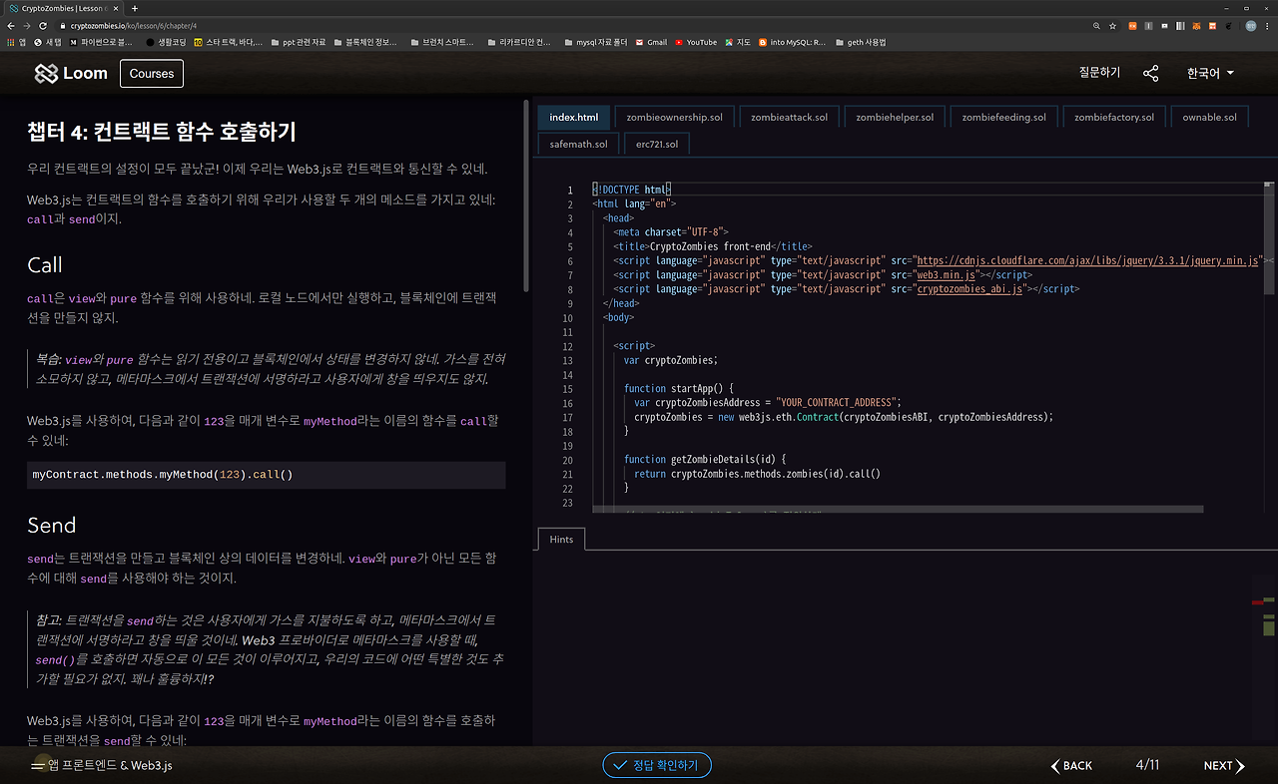This screenshot has width=1278, height=784.
Task: Open the ppt 관련 자료 bookmark folder
Action: [x=298, y=42]
